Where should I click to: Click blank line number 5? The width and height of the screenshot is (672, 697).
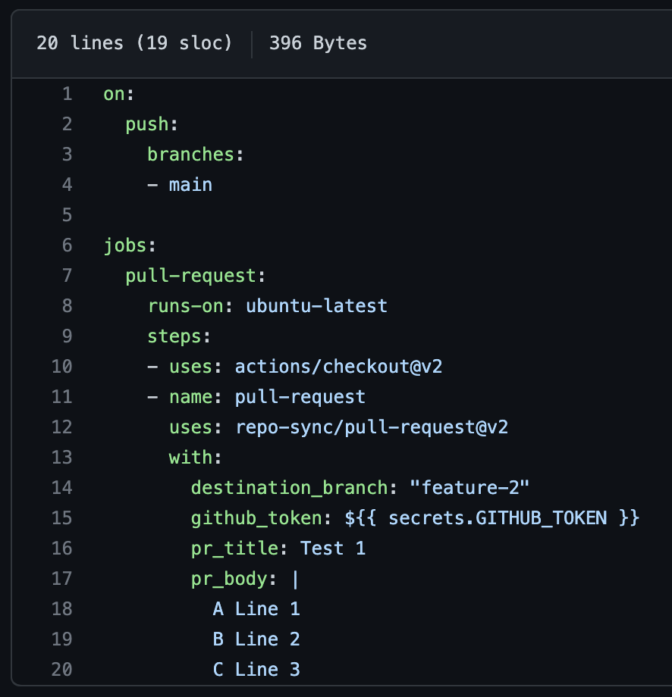(68, 214)
